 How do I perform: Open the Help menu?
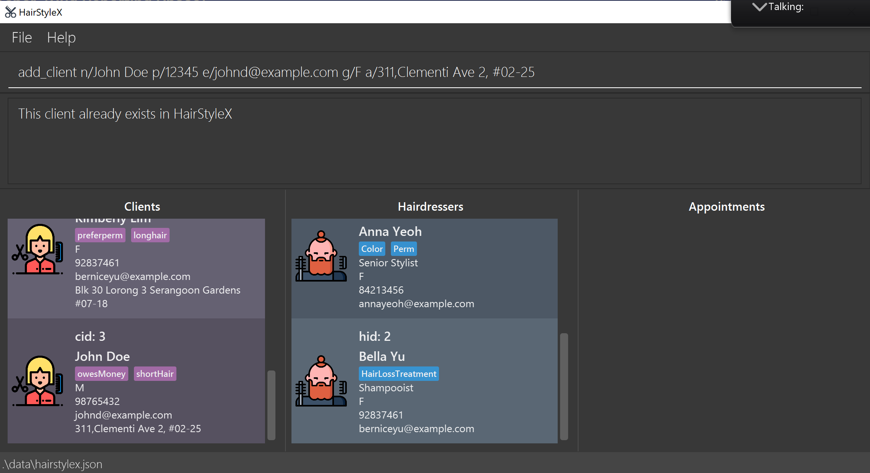pyautogui.click(x=61, y=37)
